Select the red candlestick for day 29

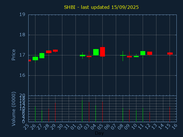pos(55,51)
